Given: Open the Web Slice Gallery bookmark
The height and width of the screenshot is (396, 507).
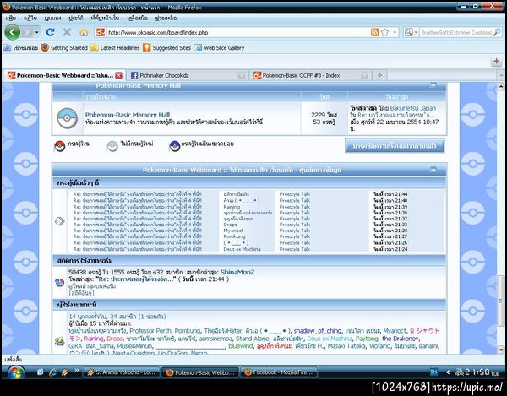Looking at the screenshot, I should pos(219,48).
